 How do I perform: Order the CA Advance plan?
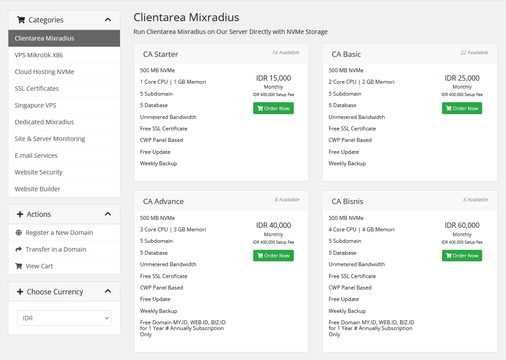(x=274, y=256)
